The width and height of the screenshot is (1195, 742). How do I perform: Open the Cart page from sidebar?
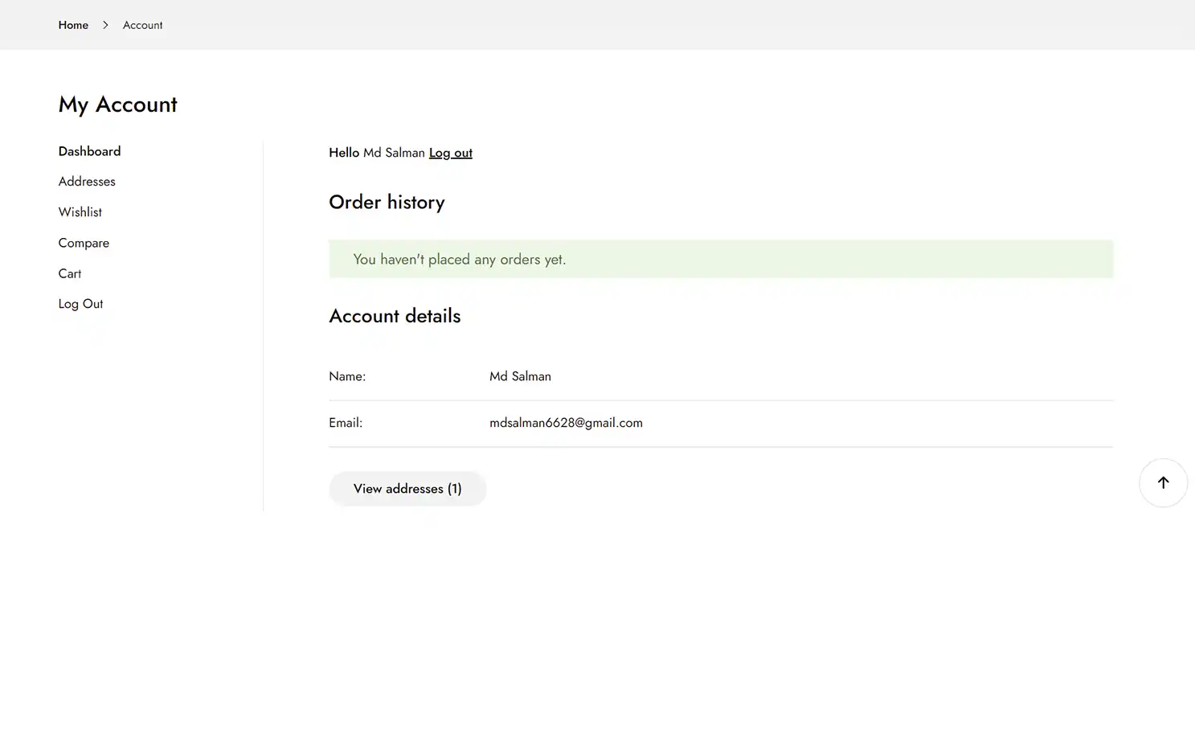[69, 273]
